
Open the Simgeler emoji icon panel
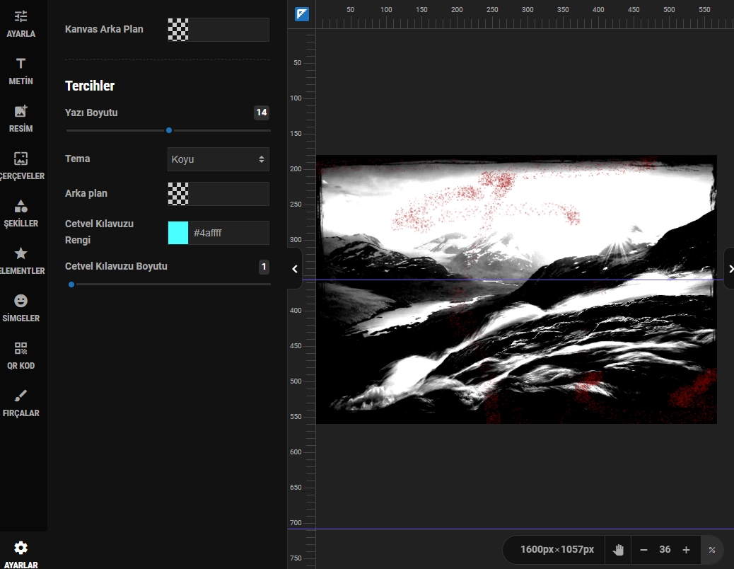click(21, 301)
